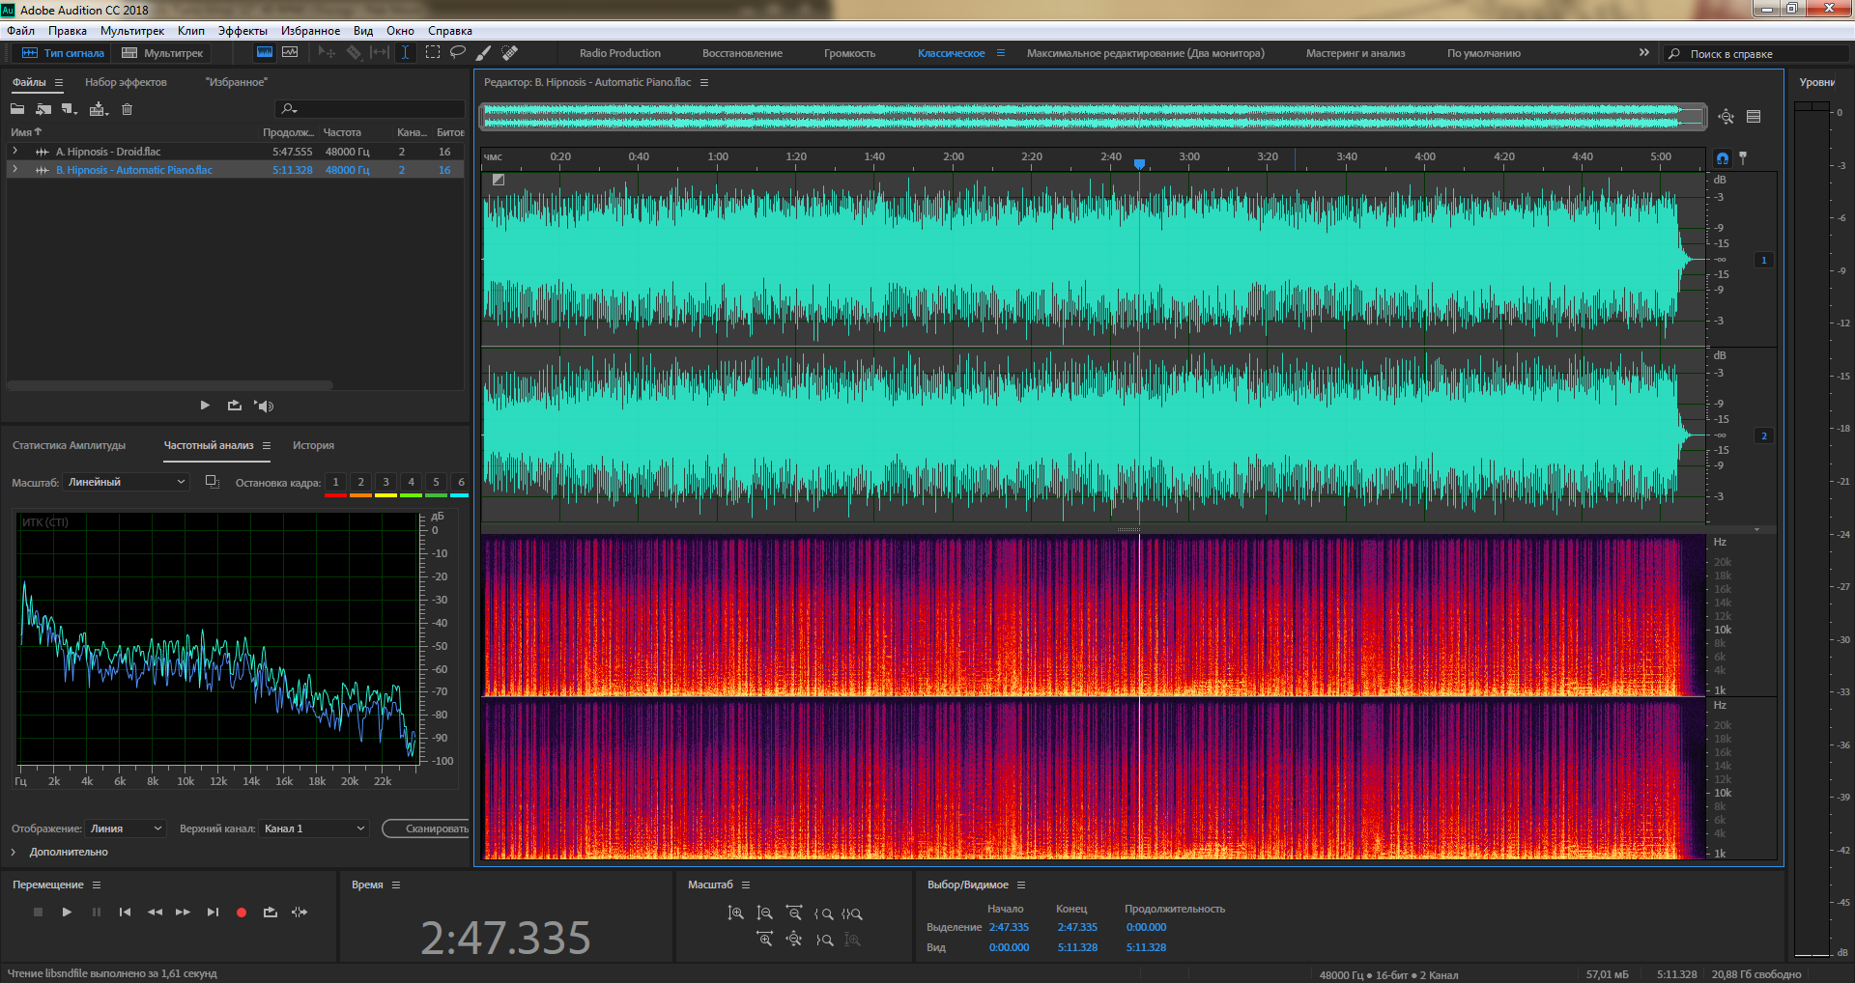Click the Zoom In Amplitude icon
Image resolution: width=1855 pixels, height=983 pixels.
click(x=736, y=913)
